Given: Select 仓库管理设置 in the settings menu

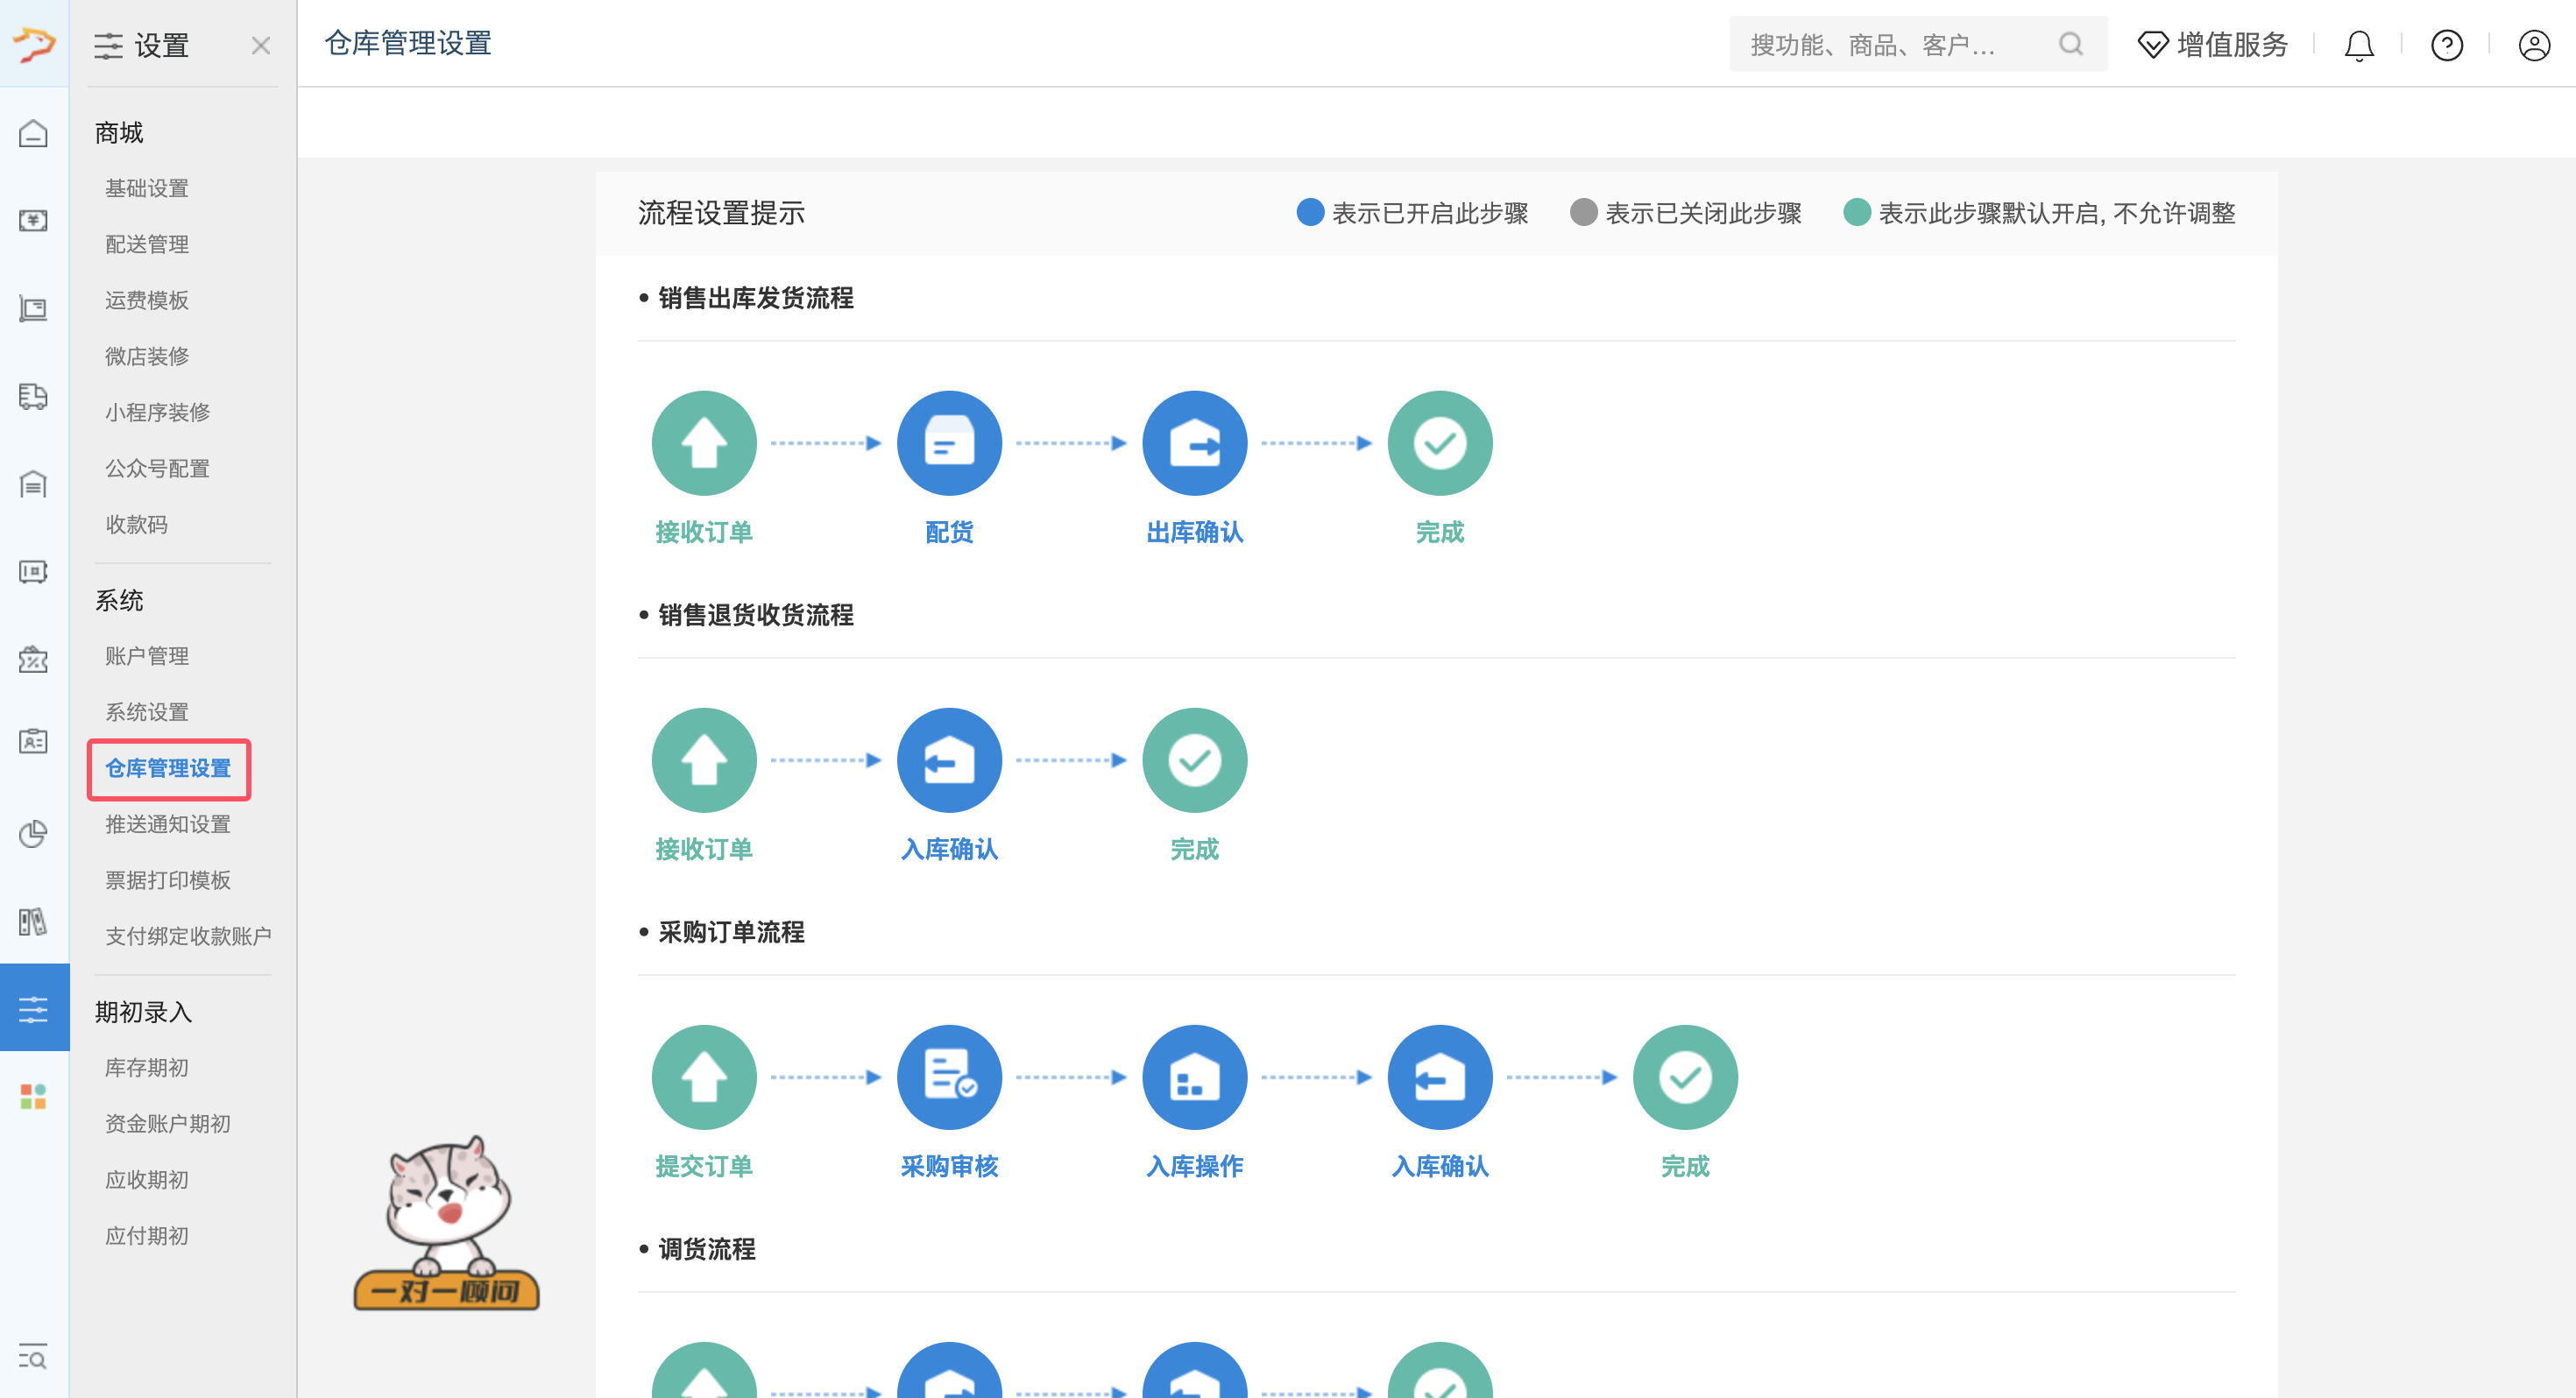Looking at the screenshot, I should coord(168,768).
